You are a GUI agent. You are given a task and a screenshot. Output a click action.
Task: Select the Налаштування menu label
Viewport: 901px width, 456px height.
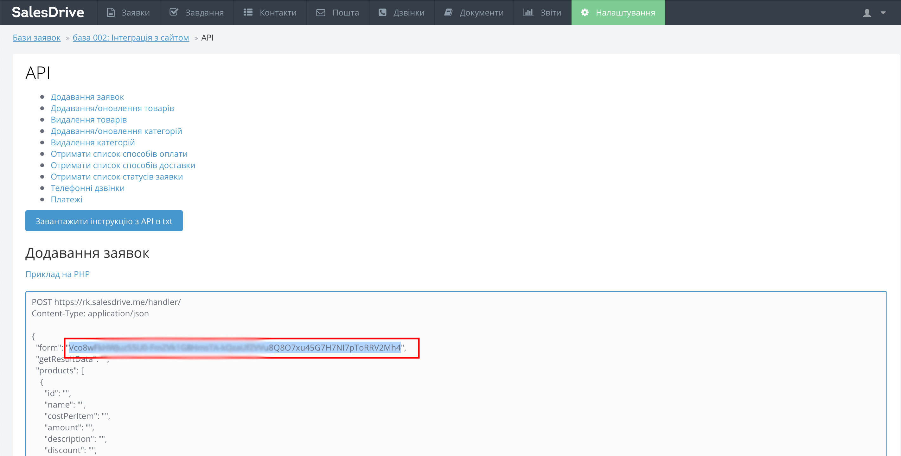tap(625, 13)
